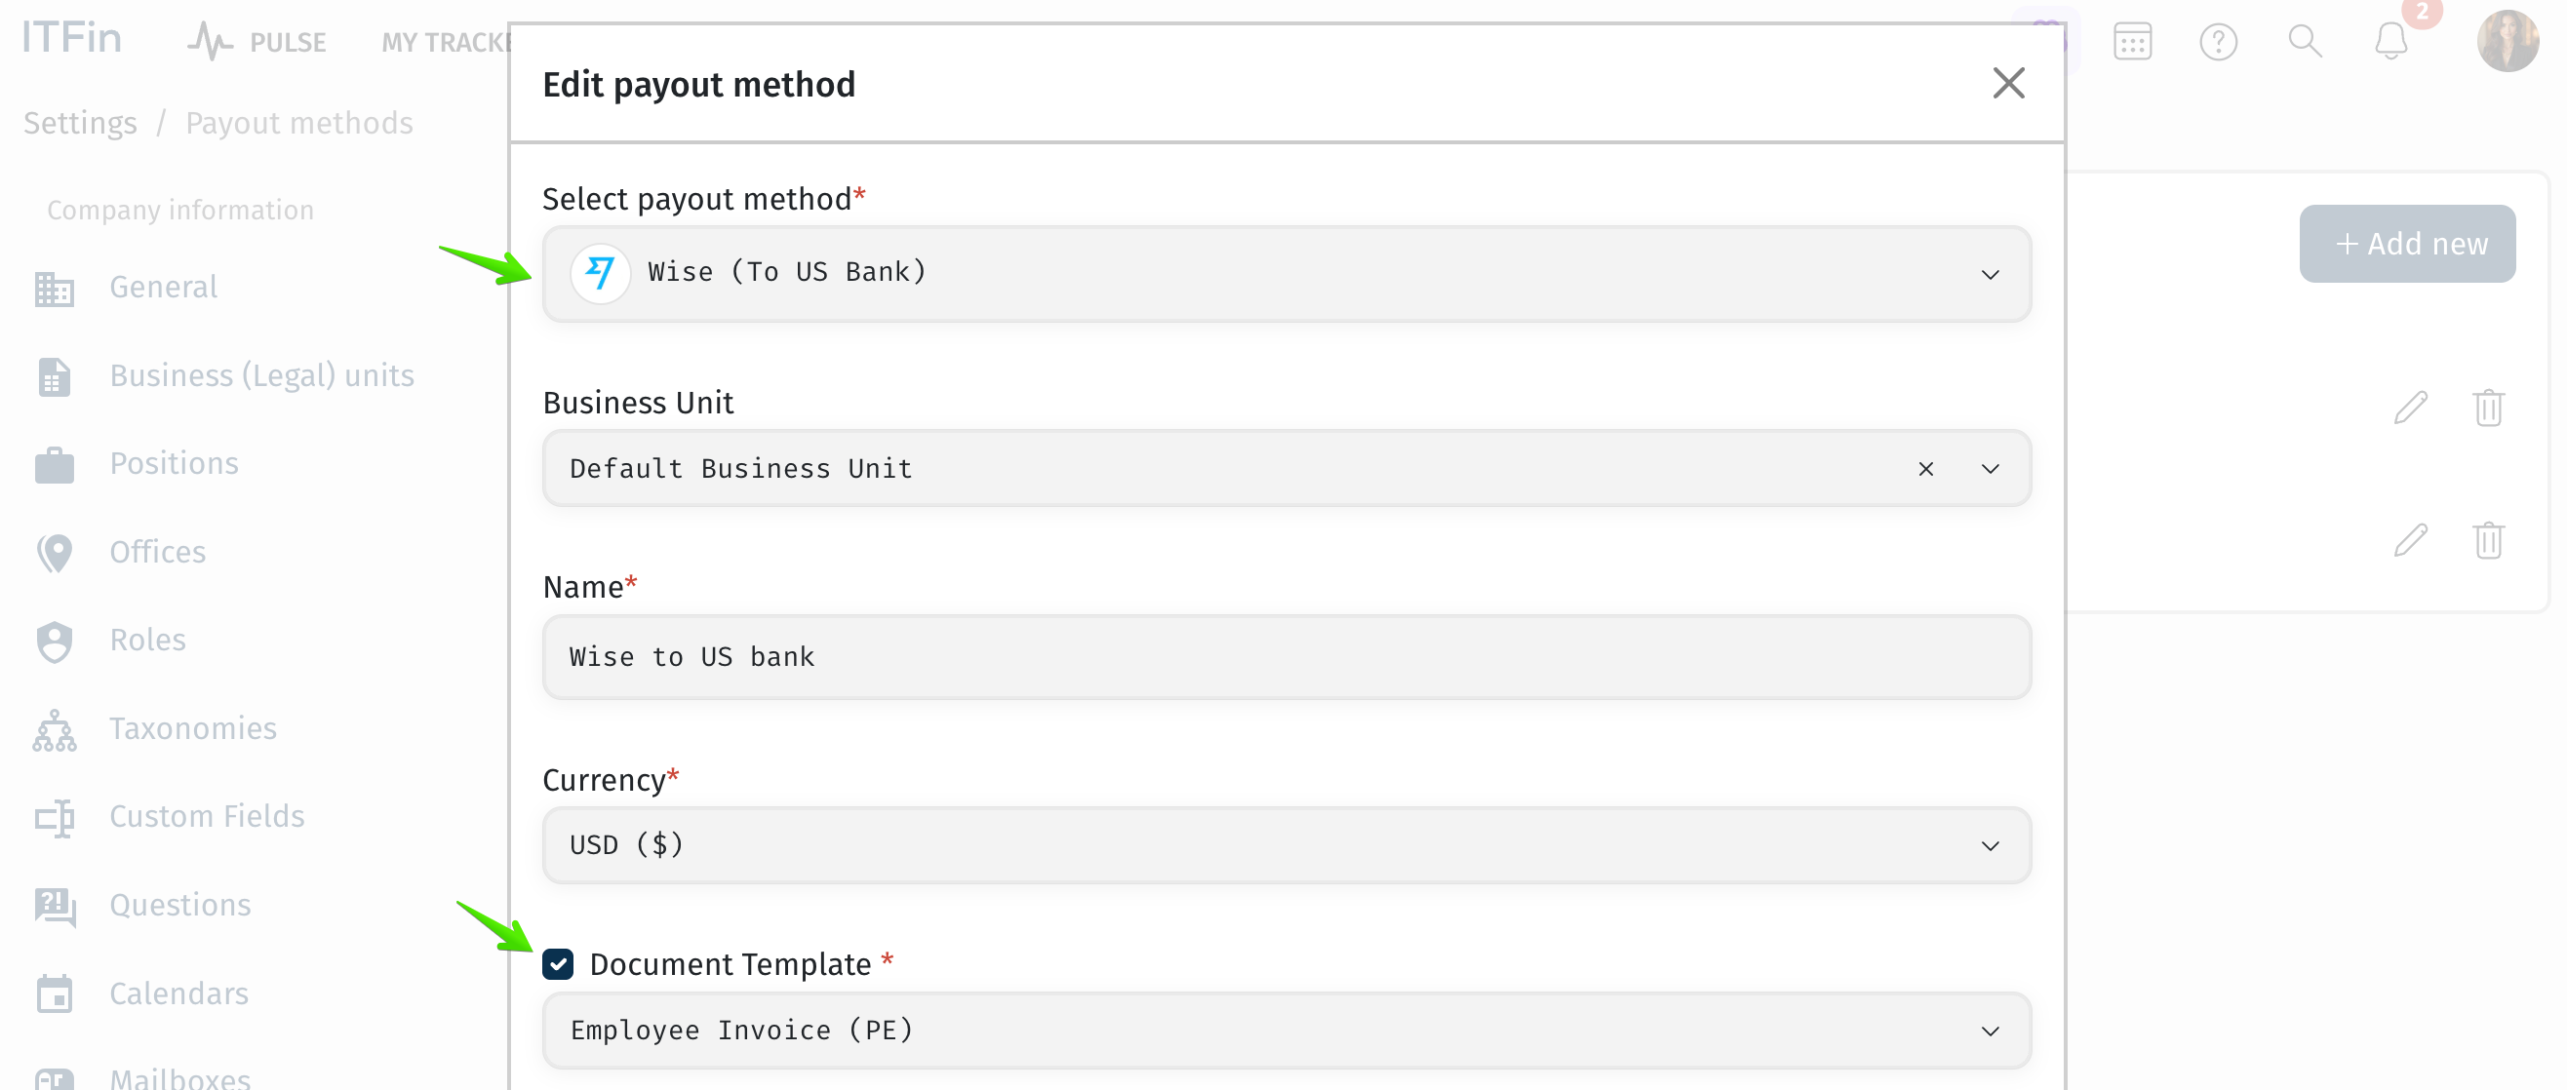Open the user profile avatar
Image resolution: width=2567 pixels, height=1090 pixels.
pyautogui.click(x=2508, y=42)
